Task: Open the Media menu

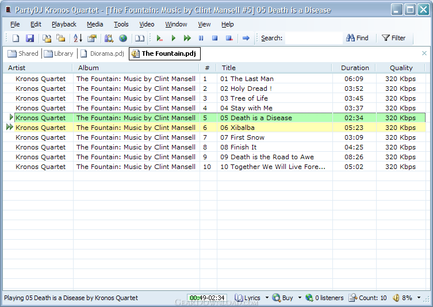Action: click(95, 24)
